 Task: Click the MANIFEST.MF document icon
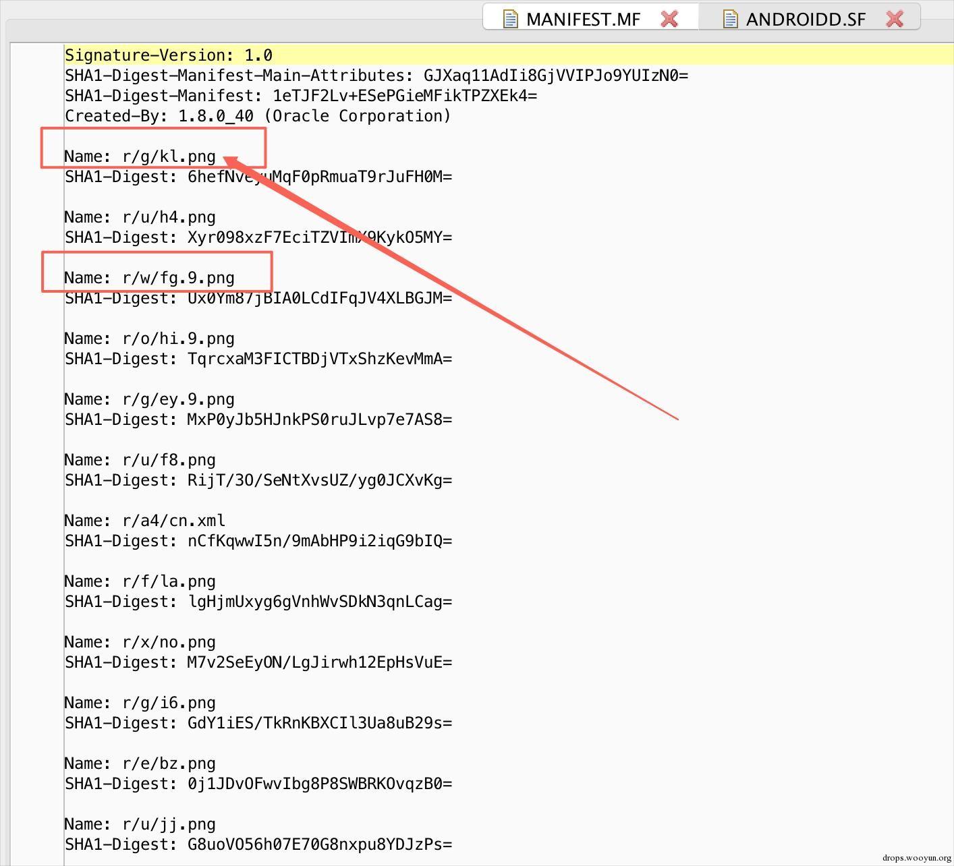click(511, 19)
